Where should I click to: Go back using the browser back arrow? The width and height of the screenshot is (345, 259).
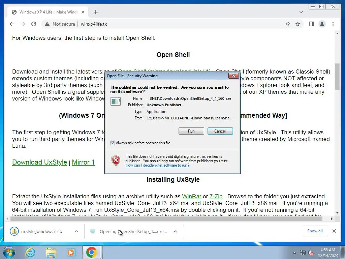tap(12, 24)
